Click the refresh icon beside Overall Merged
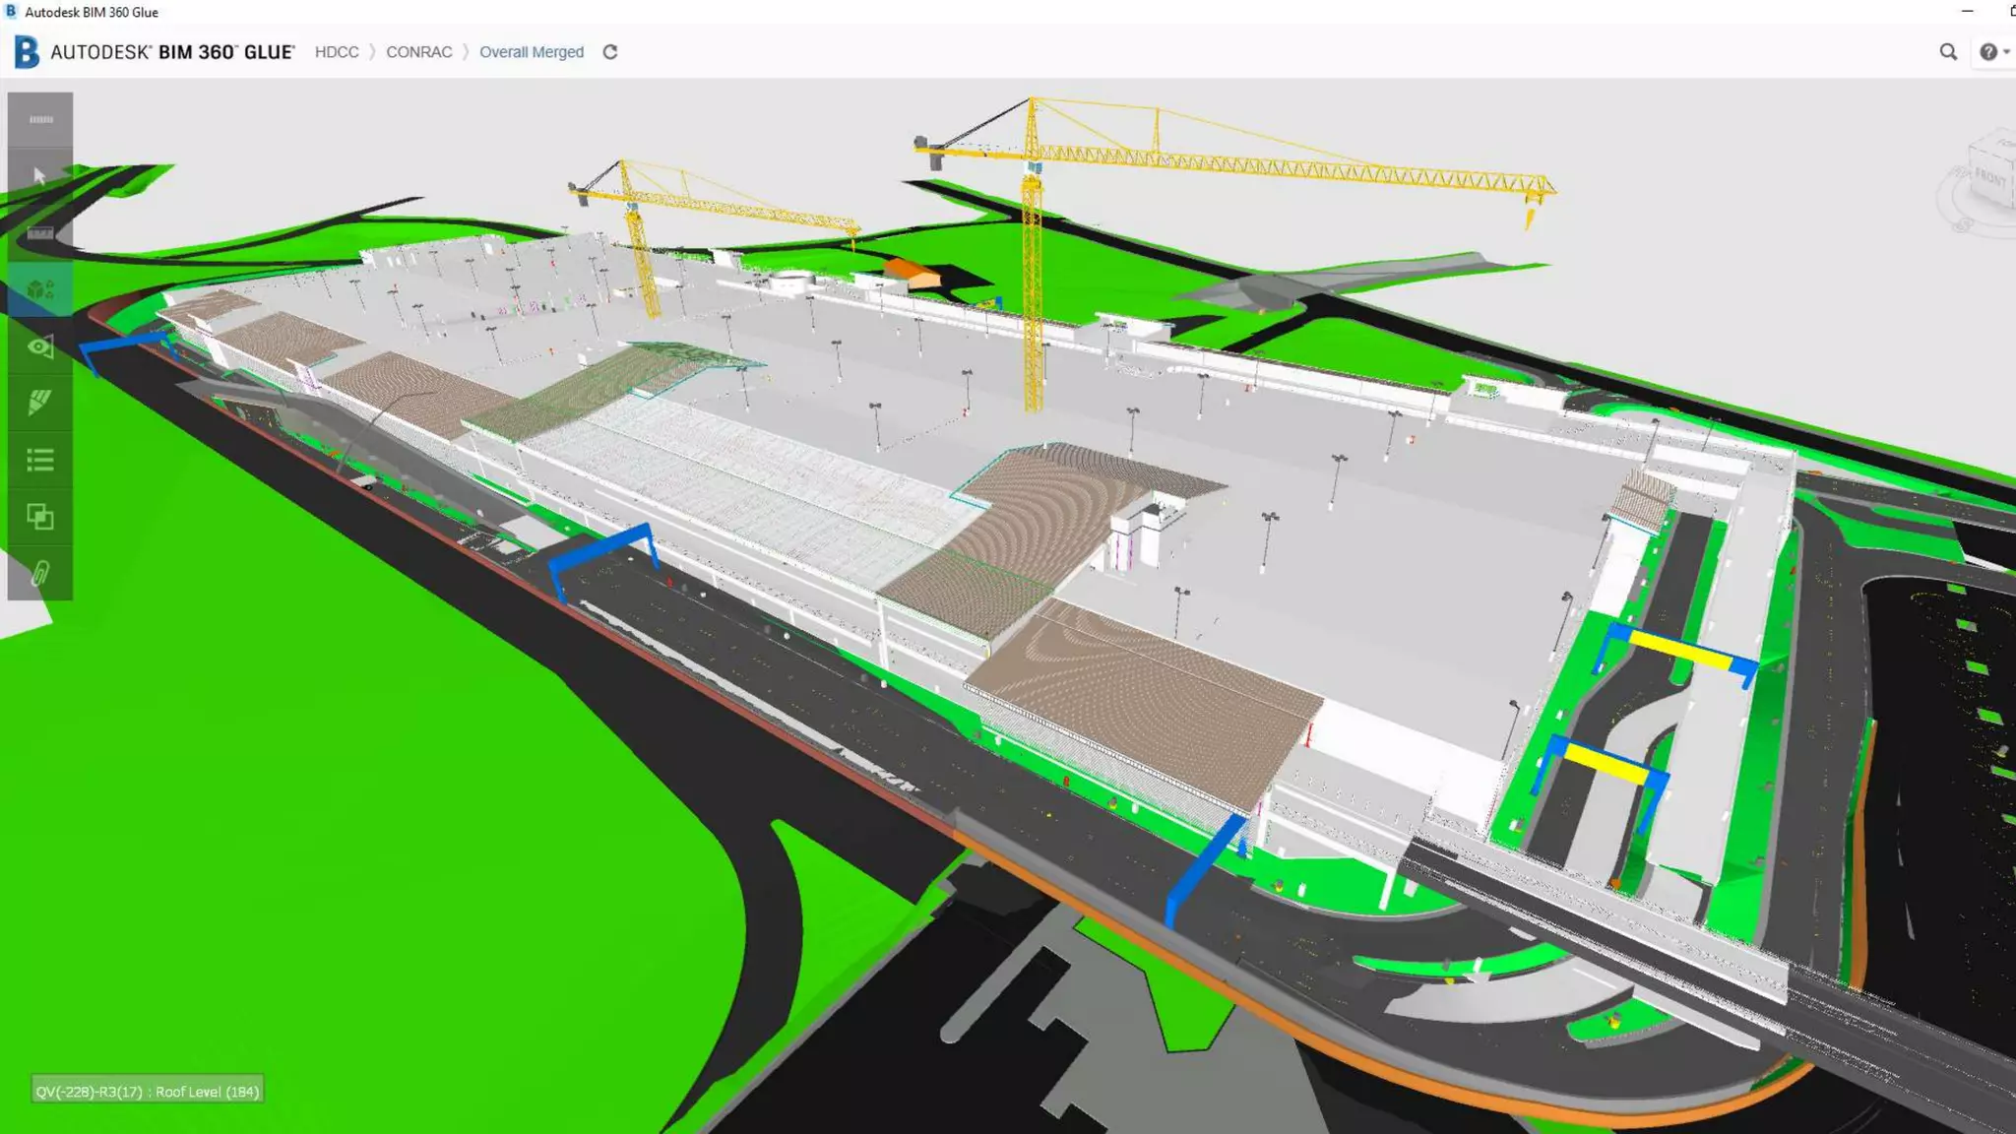This screenshot has height=1134, width=2016. [x=610, y=52]
